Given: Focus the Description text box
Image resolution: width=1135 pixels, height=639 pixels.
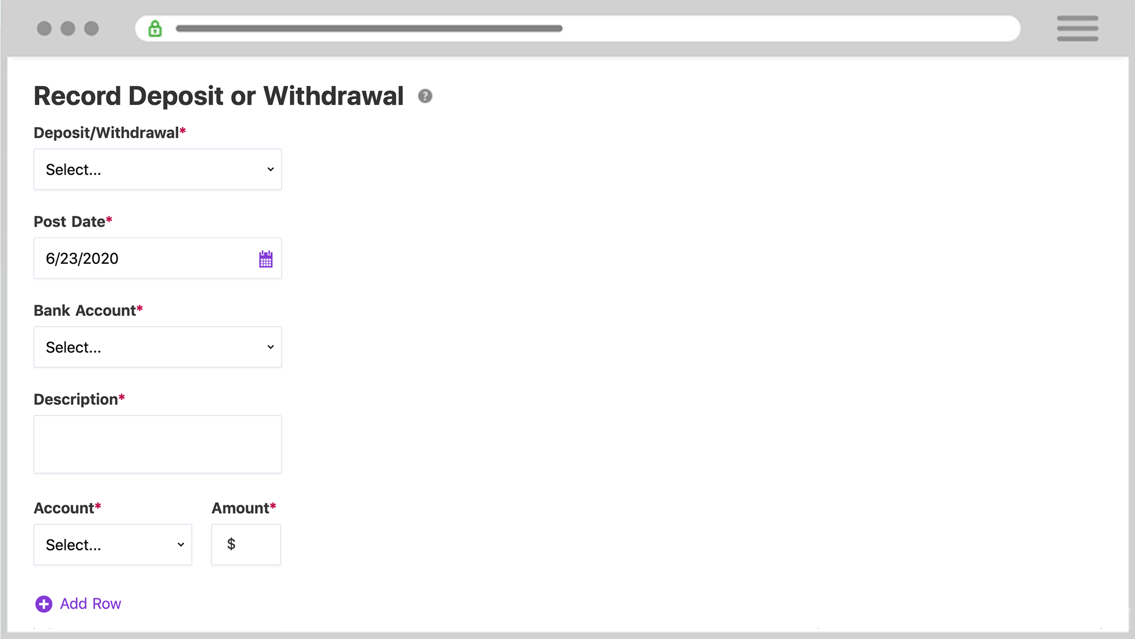Looking at the screenshot, I should pos(158,444).
